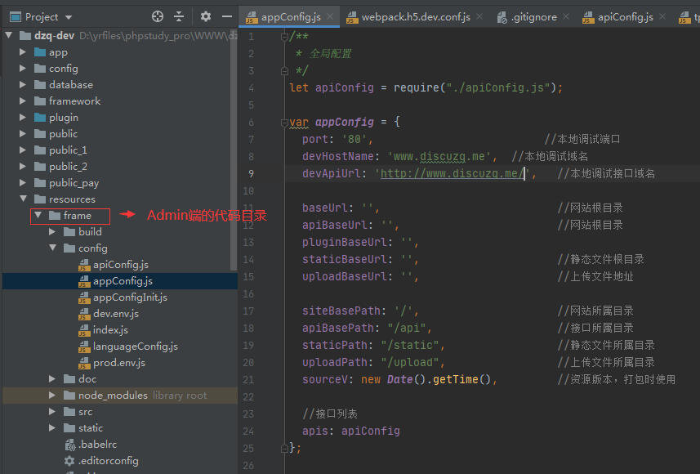Click the http://www.discuzq.me/ URL link
Viewport: 700px width, 474px height.
coord(452,173)
